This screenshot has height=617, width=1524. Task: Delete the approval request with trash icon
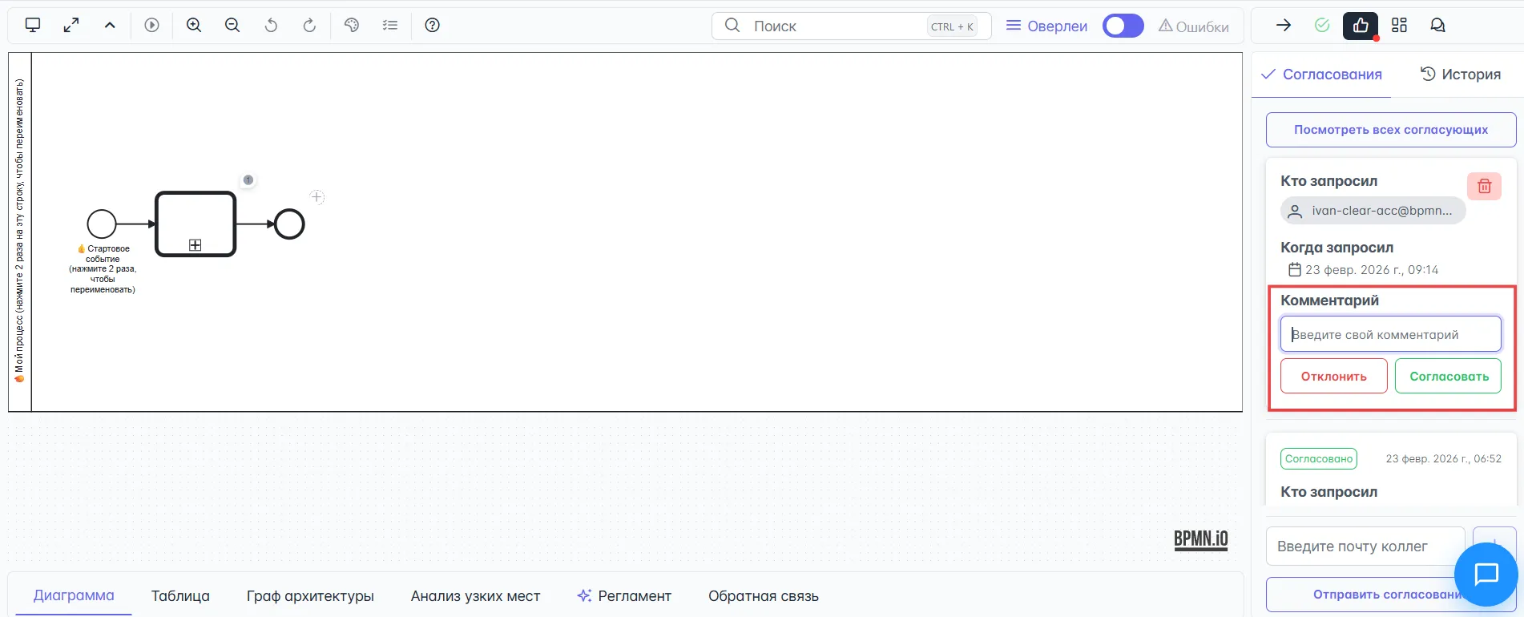click(x=1484, y=186)
